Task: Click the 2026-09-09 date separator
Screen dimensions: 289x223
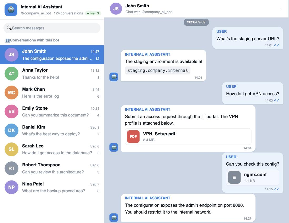Action: click(196, 22)
